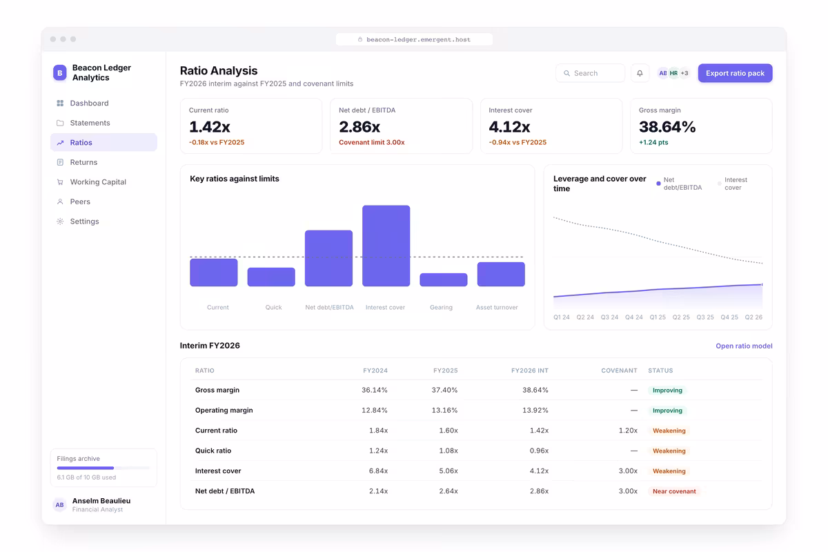Click the Asset turnover bar in chart
Image resolution: width=828 pixels, height=552 pixels.
pyautogui.click(x=501, y=274)
